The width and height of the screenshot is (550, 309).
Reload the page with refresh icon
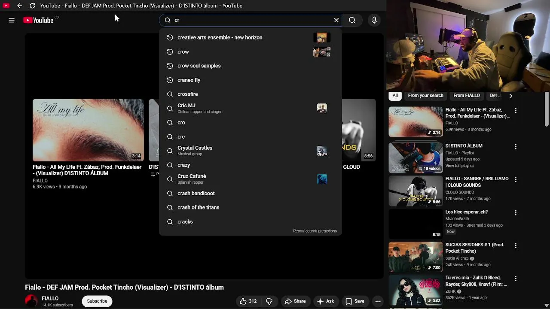tap(32, 6)
